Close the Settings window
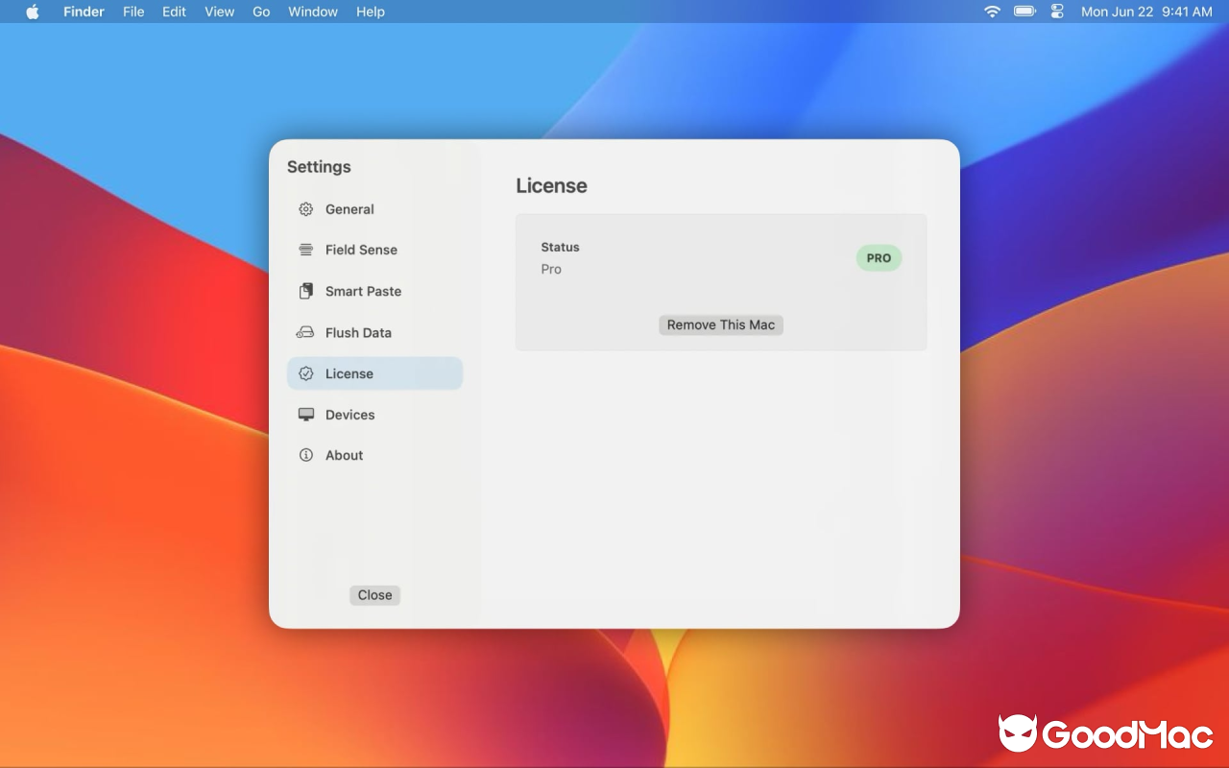 click(374, 595)
